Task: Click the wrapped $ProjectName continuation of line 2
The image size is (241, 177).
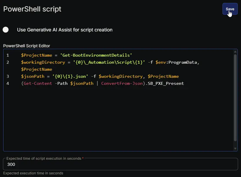Action: (36, 69)
